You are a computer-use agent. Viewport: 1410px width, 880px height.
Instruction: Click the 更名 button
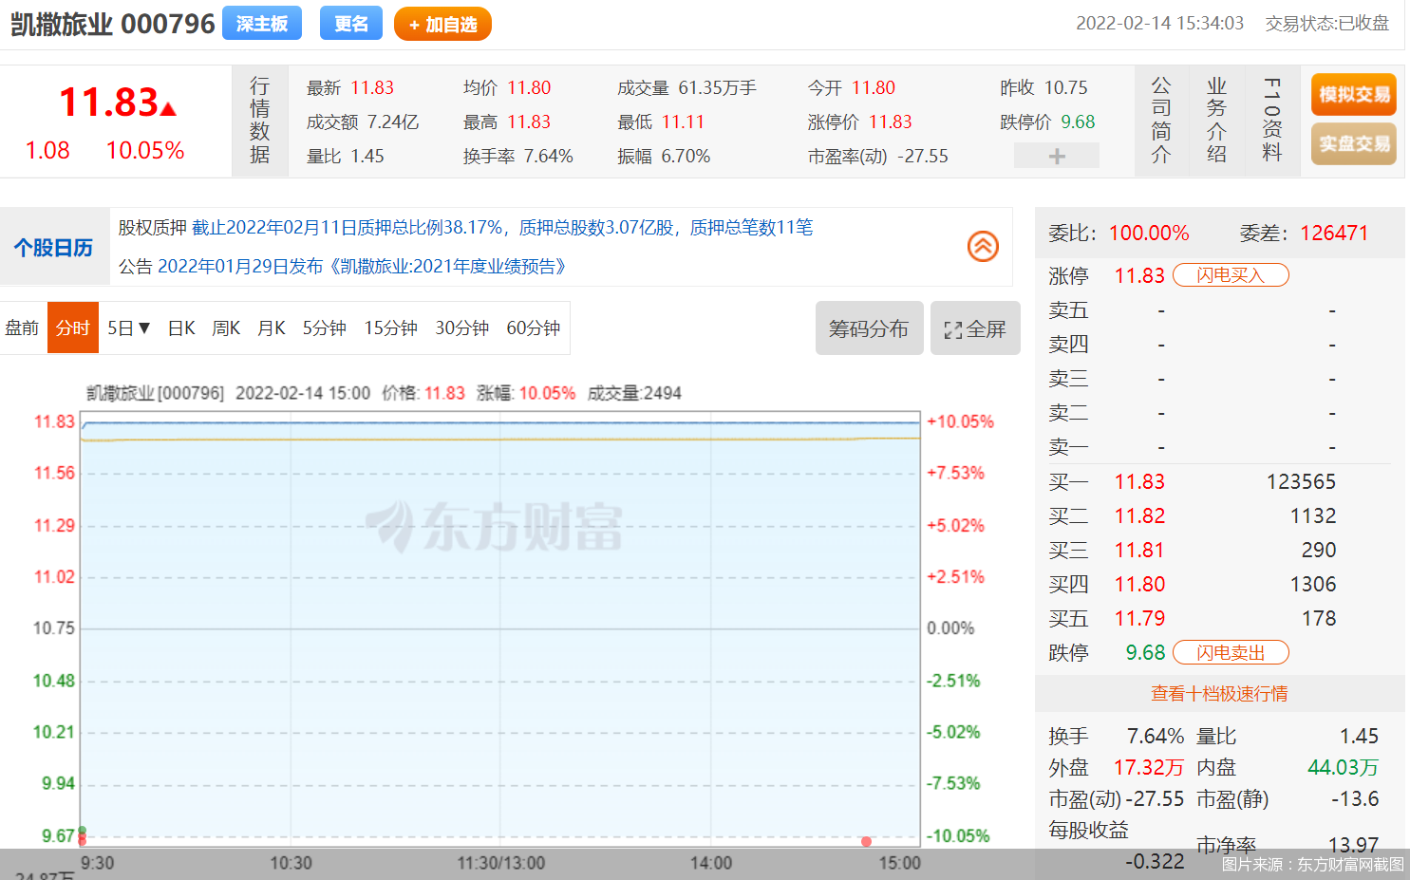click(351, 24)
